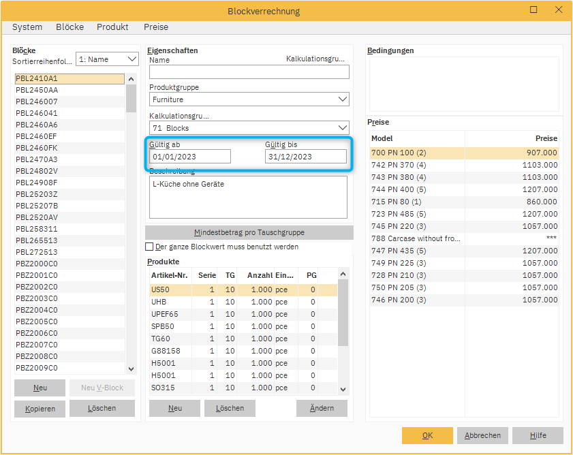Check 'Der ganze Blockwert muss benutzt werden'
The image size is (573, 455).
[150, 247]
